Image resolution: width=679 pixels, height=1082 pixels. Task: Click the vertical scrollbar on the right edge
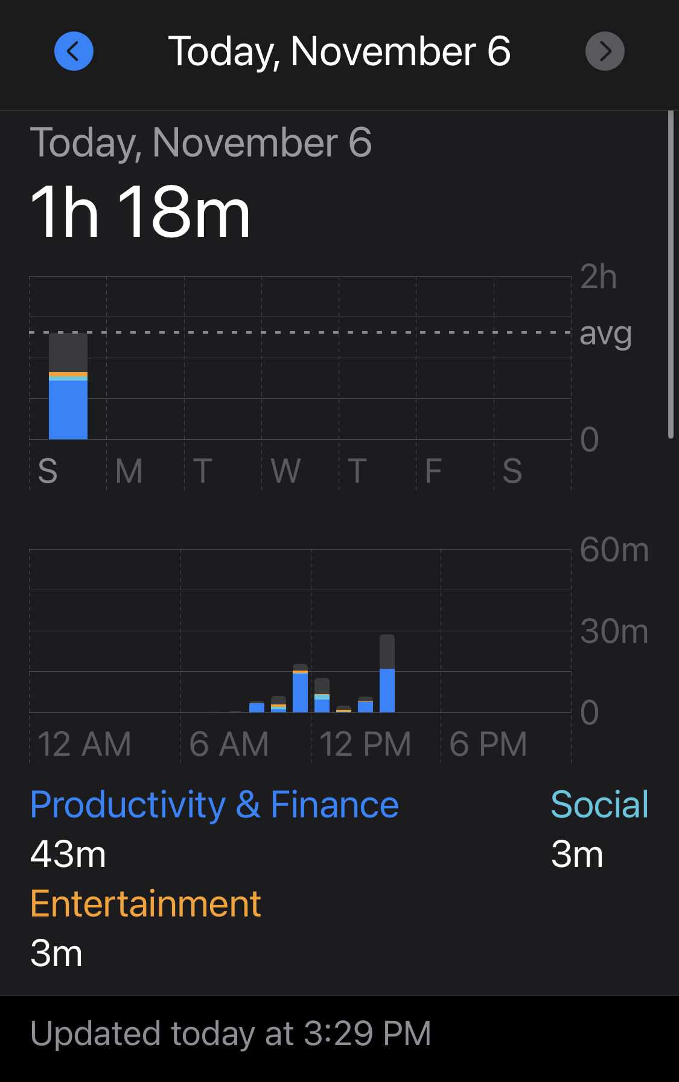671,274
